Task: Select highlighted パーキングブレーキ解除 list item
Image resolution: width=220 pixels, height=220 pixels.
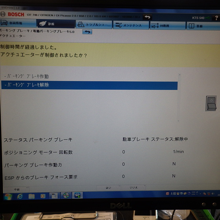Action: (x=90, y=85)
